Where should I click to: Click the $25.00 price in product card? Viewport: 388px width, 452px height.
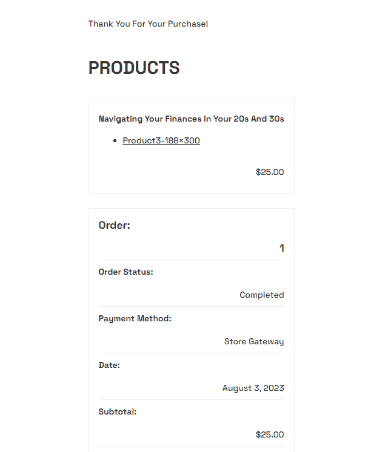point(270,172)
